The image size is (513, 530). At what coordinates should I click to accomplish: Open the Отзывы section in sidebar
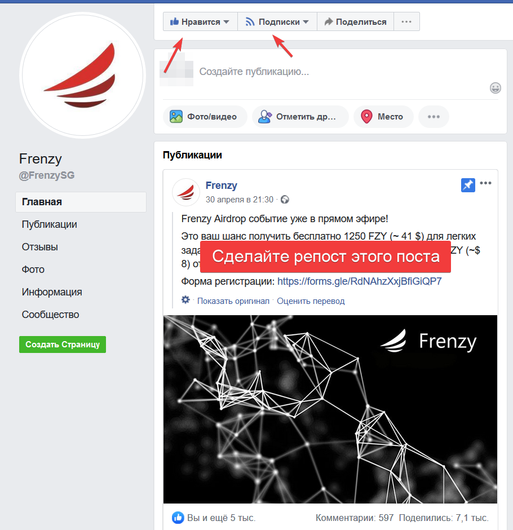click(x=40, y=247)
